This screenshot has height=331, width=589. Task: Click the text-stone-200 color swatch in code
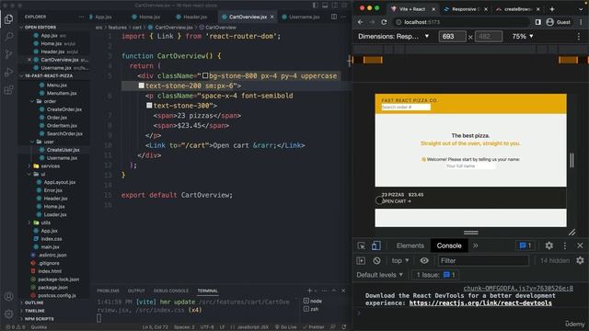[141, 86]
